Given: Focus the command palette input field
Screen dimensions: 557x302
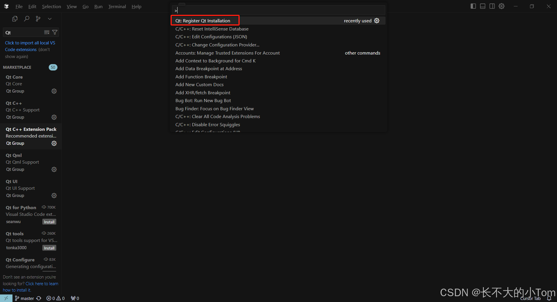Looking at the screenshot, I should tap(278, 10).
